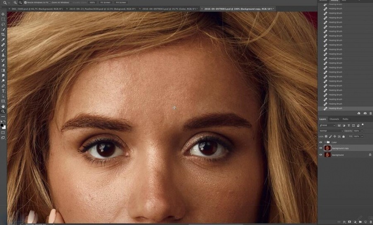This screenshot has width=373, height=225.
Task: Select the Dodge tool
Action: tap(3, 81)
